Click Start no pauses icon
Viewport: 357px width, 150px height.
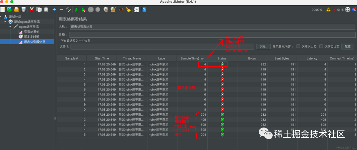84,10
